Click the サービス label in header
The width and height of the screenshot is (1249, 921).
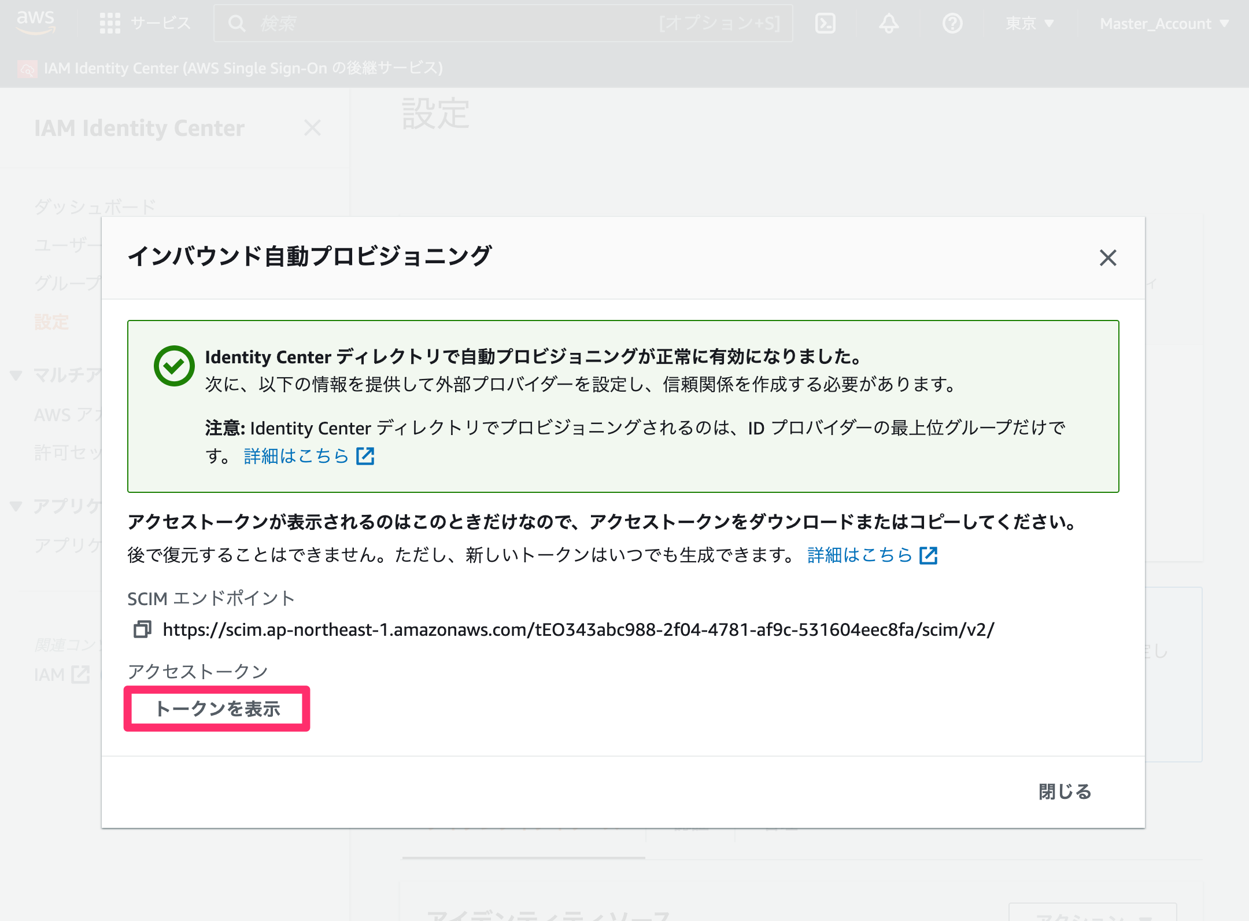click(x=161, y=23)
